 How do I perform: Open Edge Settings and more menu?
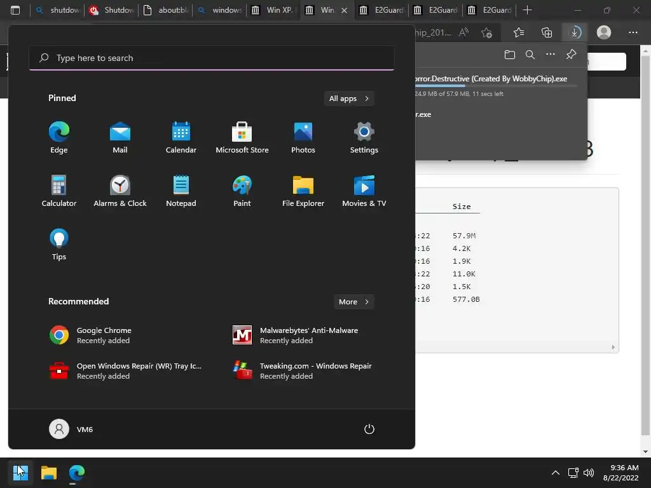pyautogui.click(x=633, y=32)
